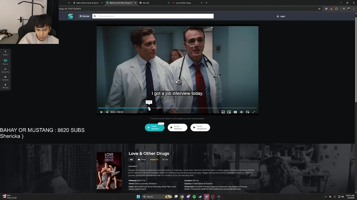Click the search magnifier icon
Viewport: 357px width, 200px height.
click(x=95, y=16)
